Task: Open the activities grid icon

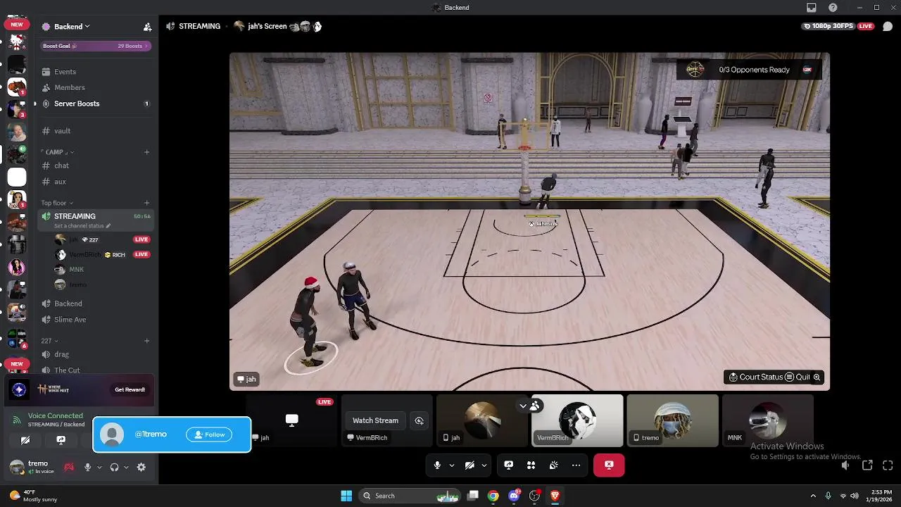Action: tap(531, 465)
